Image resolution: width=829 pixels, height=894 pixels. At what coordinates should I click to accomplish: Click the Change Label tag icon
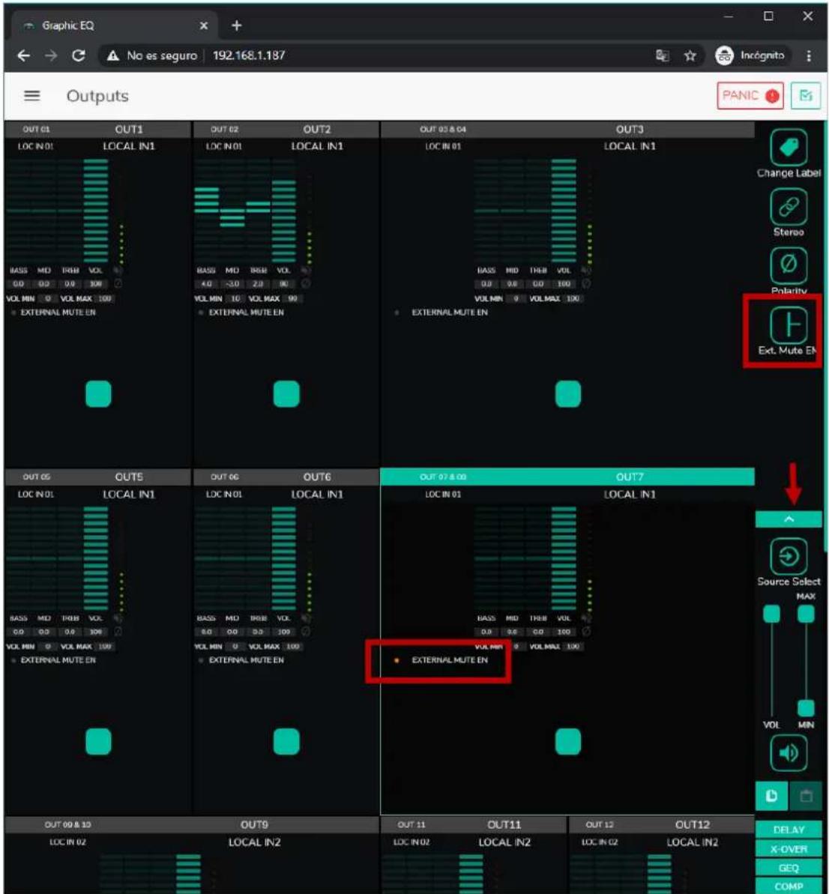point(789,148)
